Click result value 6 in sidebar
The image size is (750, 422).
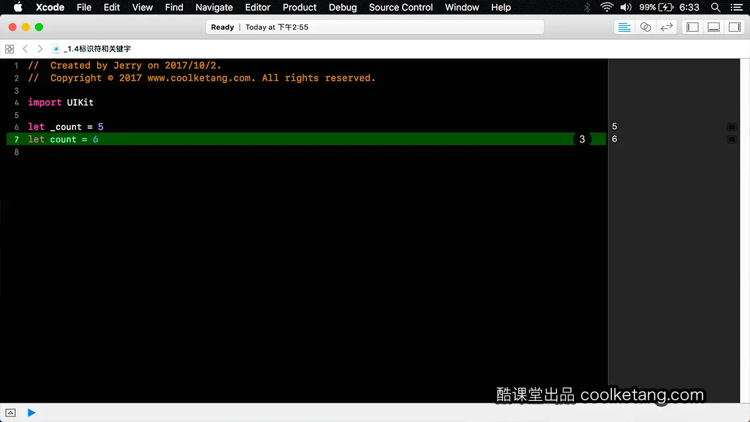[615, 139]
